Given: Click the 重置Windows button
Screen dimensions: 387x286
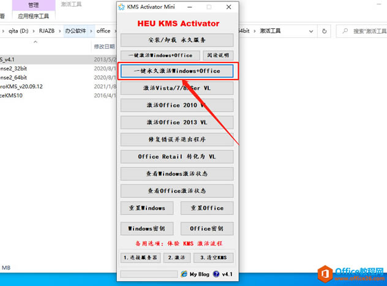Looking at the screenshot, I should coord(147,208).
